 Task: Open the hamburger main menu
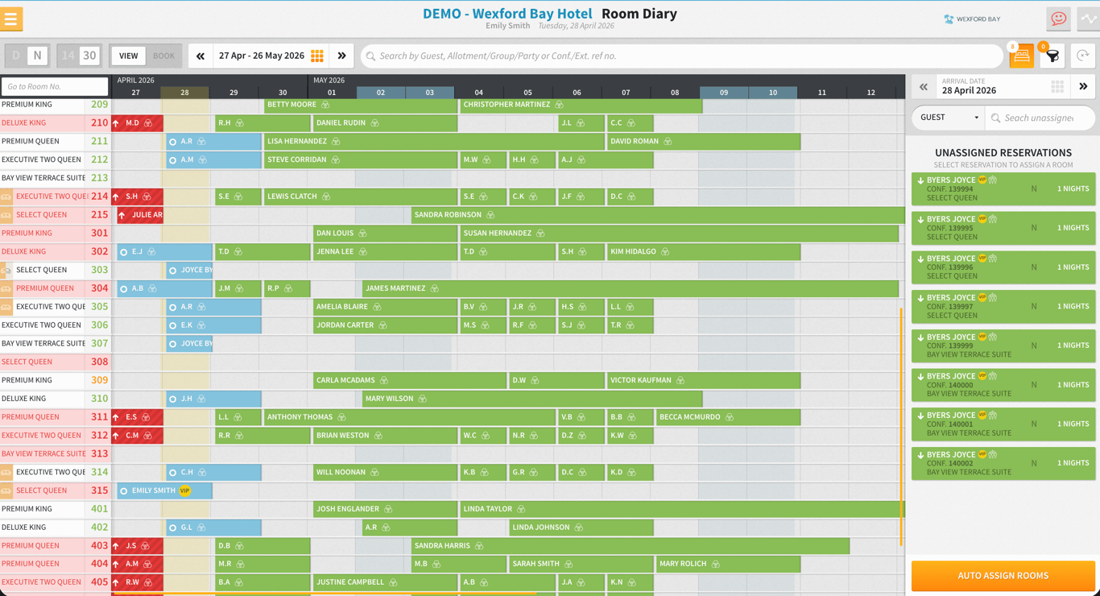[11, 19]
